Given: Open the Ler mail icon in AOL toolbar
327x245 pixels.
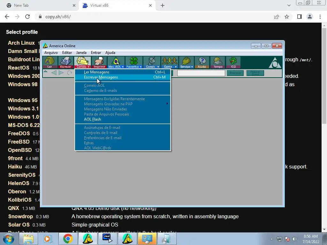Looking at the screenshot, I should point(49,62).
